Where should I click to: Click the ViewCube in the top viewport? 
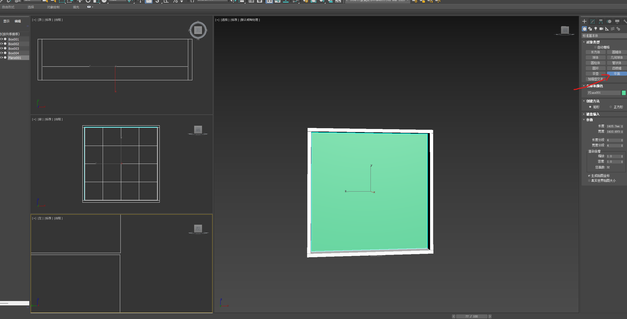[x=198, y=30]
